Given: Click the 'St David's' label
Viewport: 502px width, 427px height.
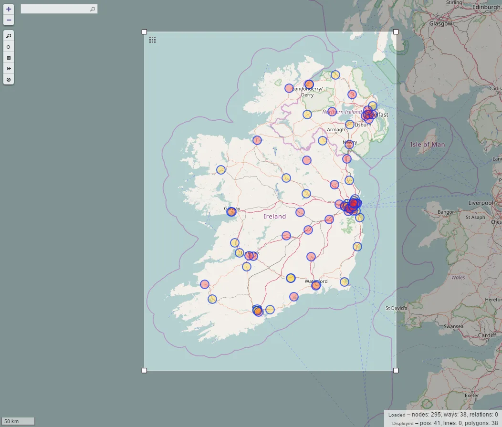Looking at the screenshot, I should [397, 308].
